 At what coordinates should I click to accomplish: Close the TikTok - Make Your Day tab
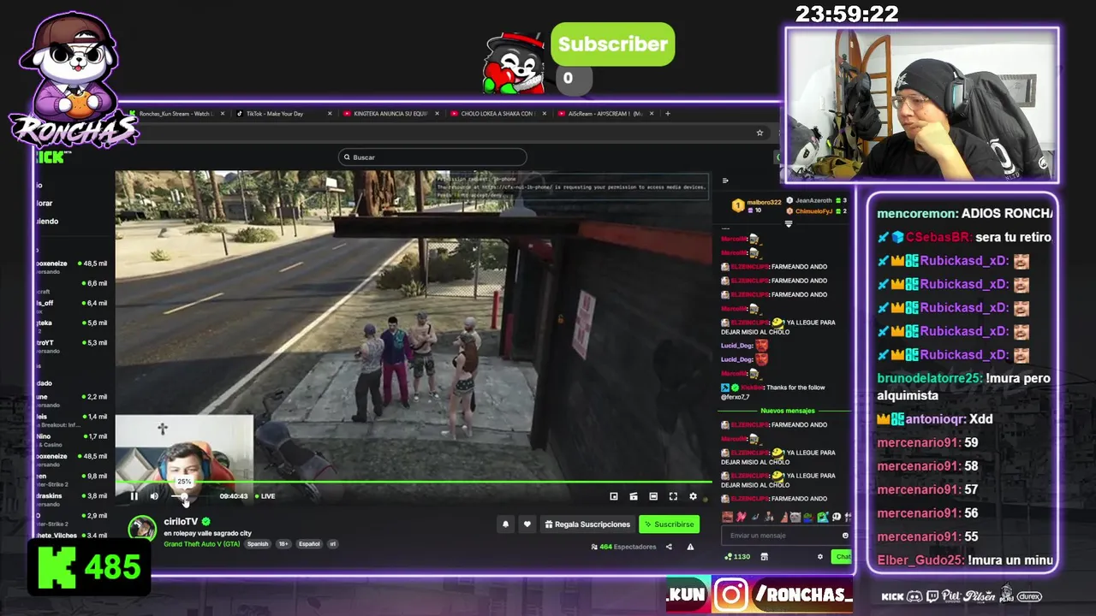330,114
